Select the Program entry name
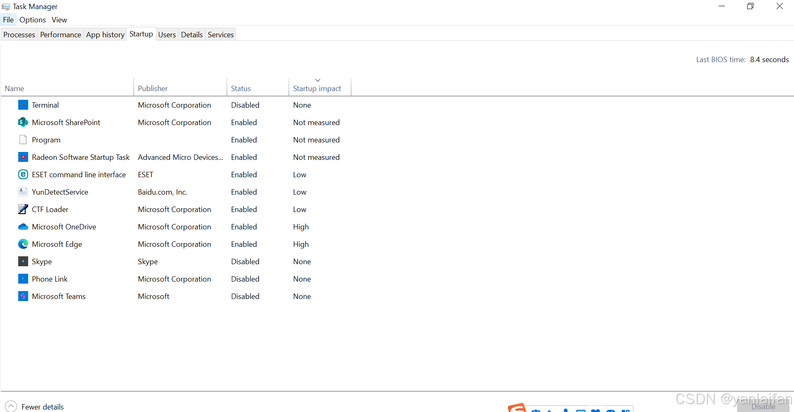 (x=46, y=140)
